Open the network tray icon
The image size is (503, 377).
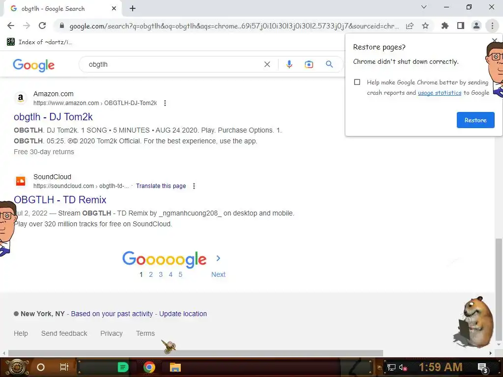tap(391, 367)
